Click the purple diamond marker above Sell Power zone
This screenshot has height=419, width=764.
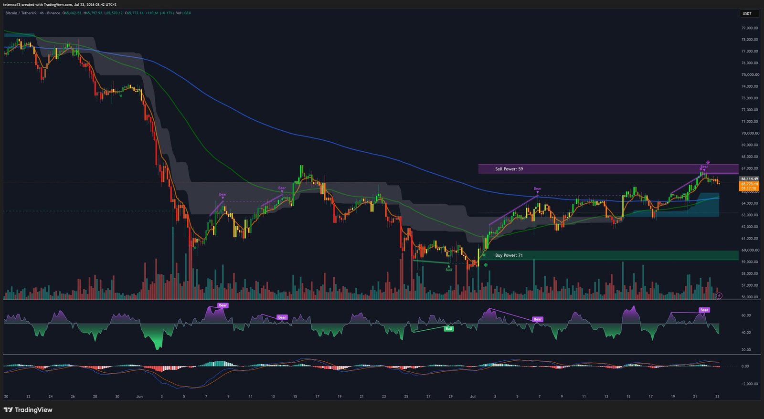click(x=708, y=162)
